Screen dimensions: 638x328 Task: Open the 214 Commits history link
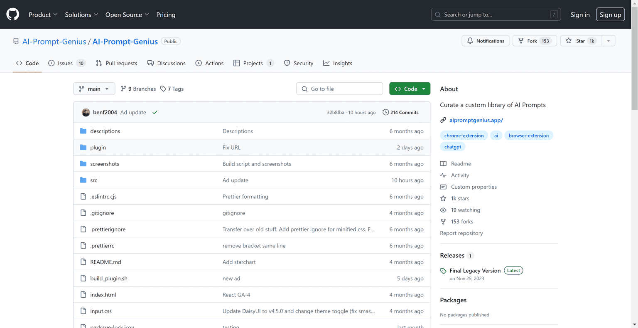pyautogui.click(x=400, y=112)
